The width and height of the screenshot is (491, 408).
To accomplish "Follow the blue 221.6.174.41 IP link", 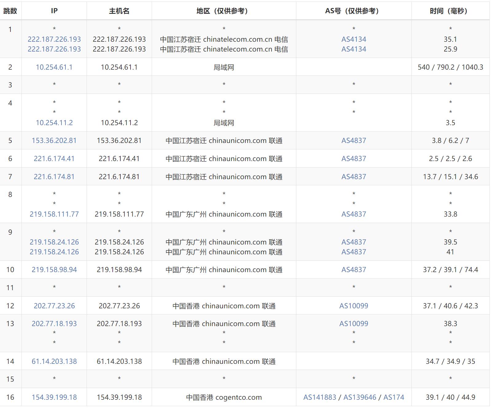I will [x=54, y=159].
